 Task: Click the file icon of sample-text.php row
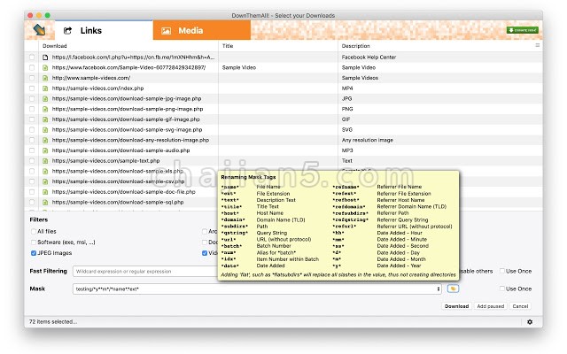coord(45,161)
